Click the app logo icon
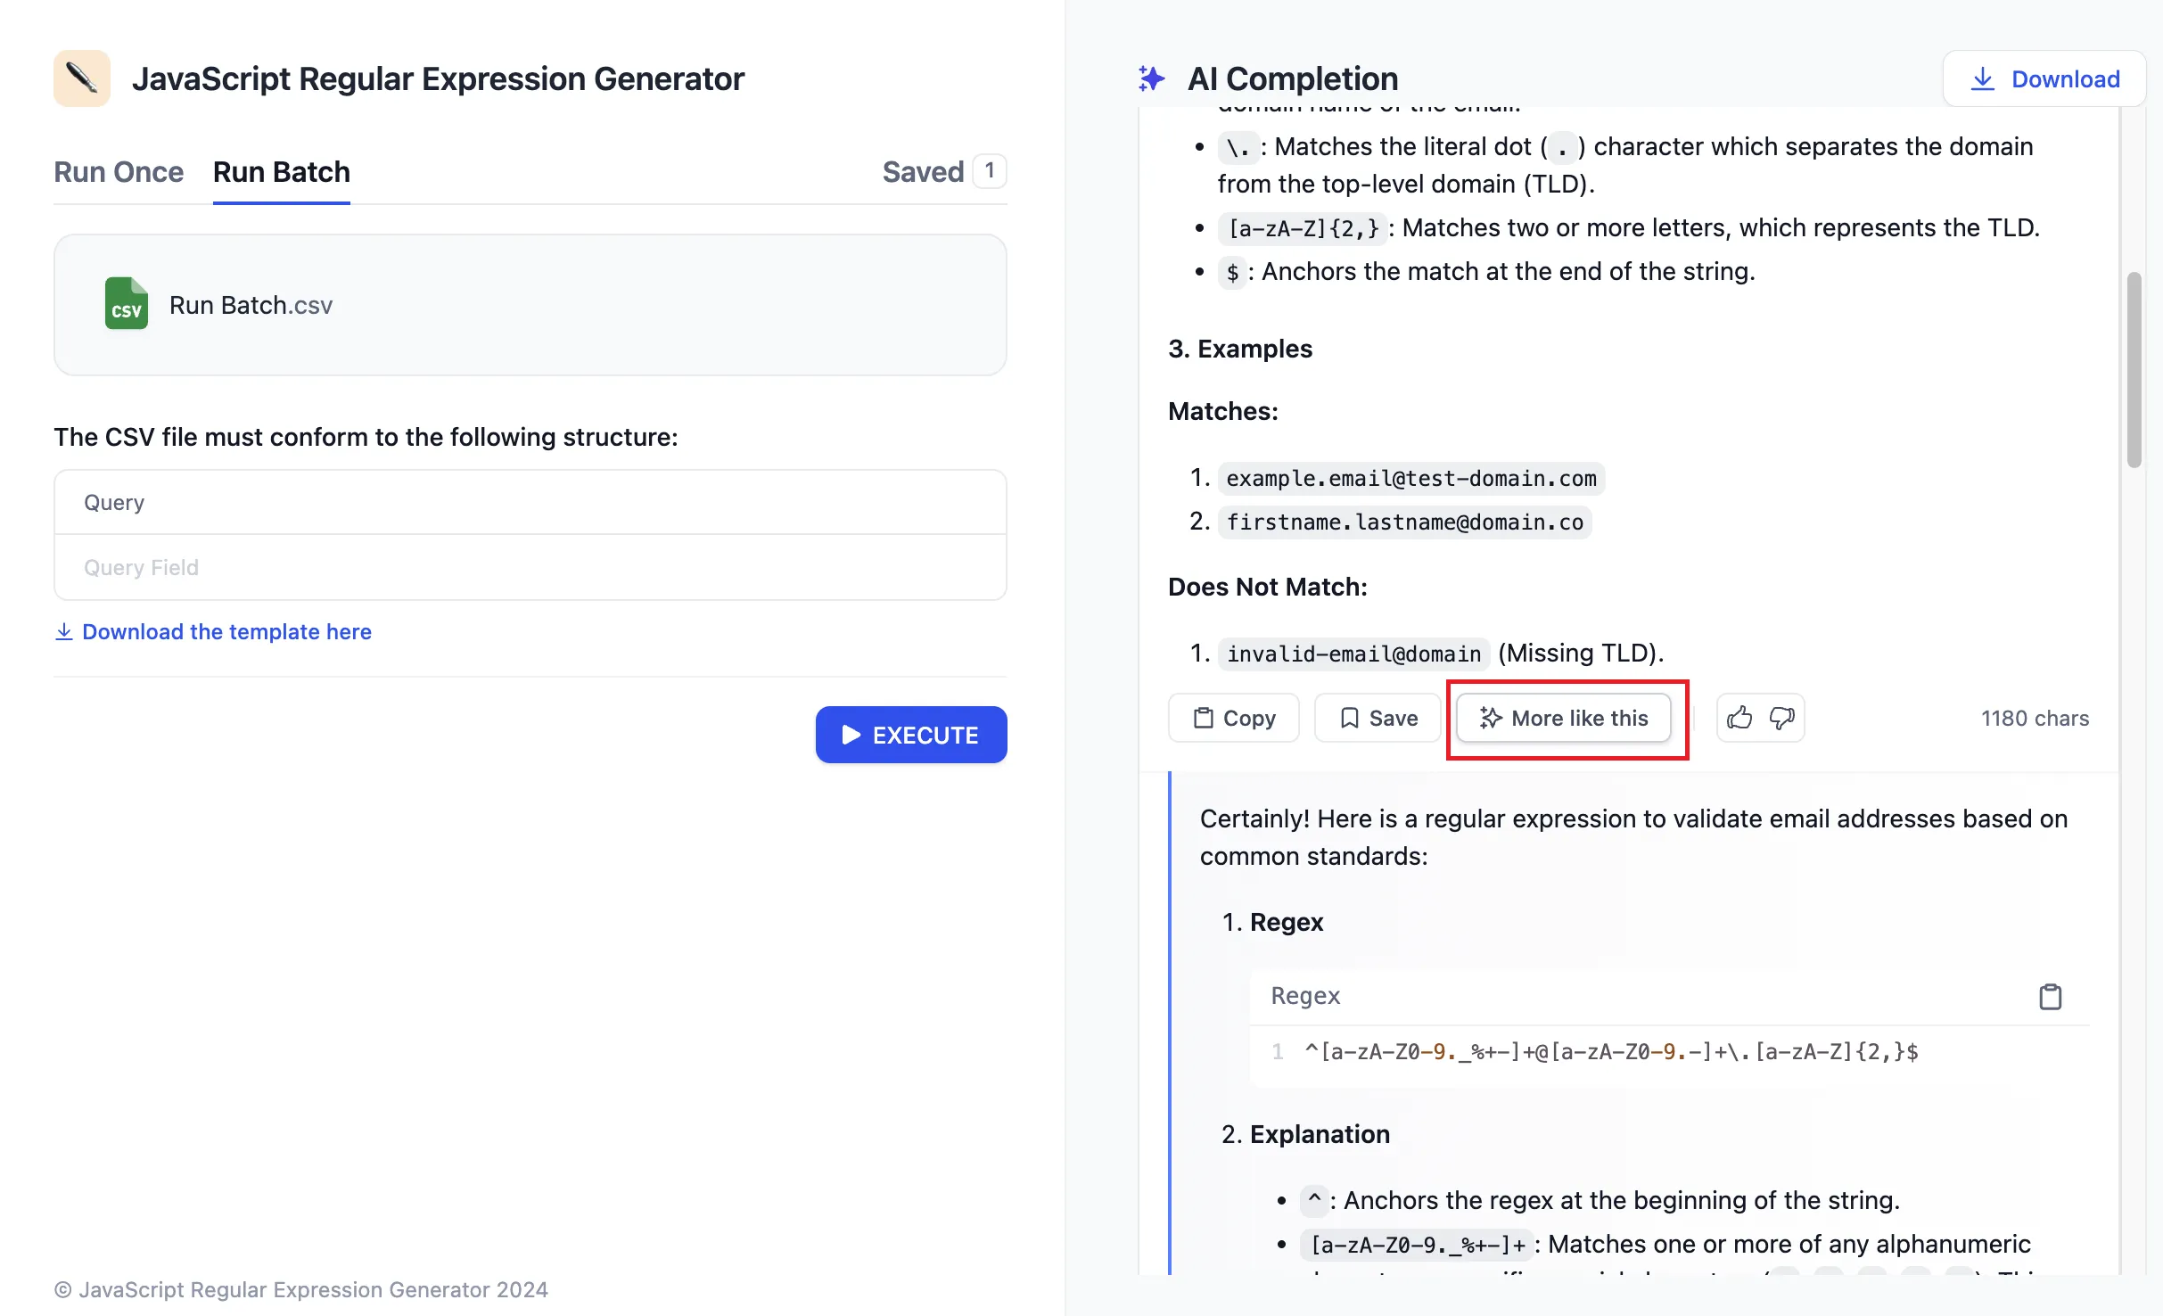Viewport: 2163px width, 1316px height. tap(82, 78)
